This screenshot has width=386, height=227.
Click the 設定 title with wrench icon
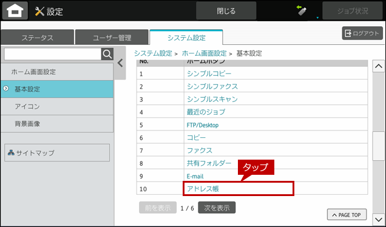tap(49, 12)
